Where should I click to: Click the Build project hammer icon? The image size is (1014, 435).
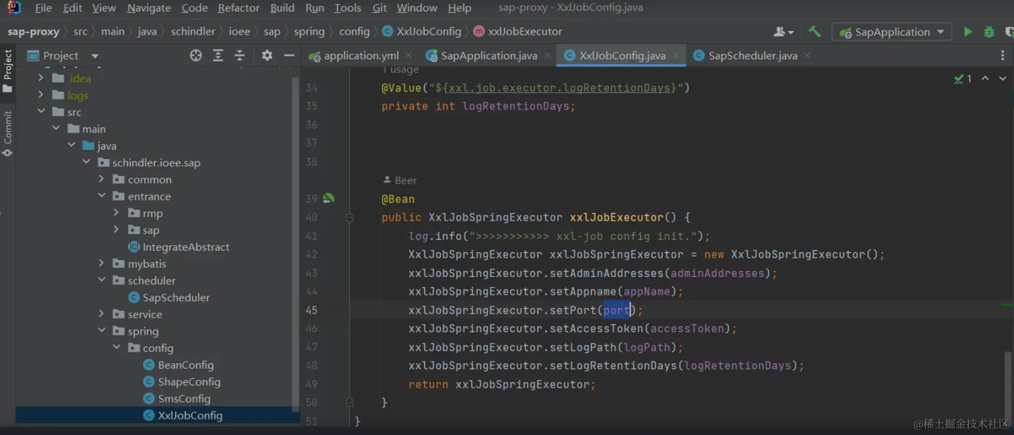coord(814,32)
